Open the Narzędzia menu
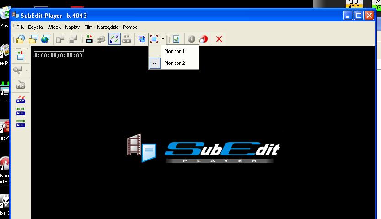The width and height of the screenshot is (381, 219). pos(107,27)
